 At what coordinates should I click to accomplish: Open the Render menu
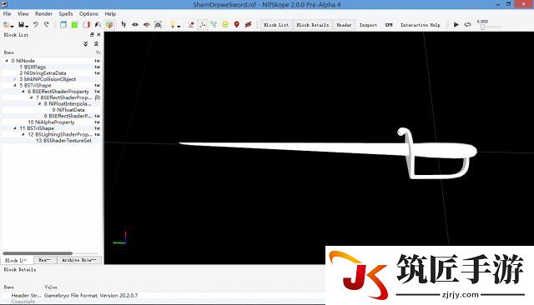43,13
